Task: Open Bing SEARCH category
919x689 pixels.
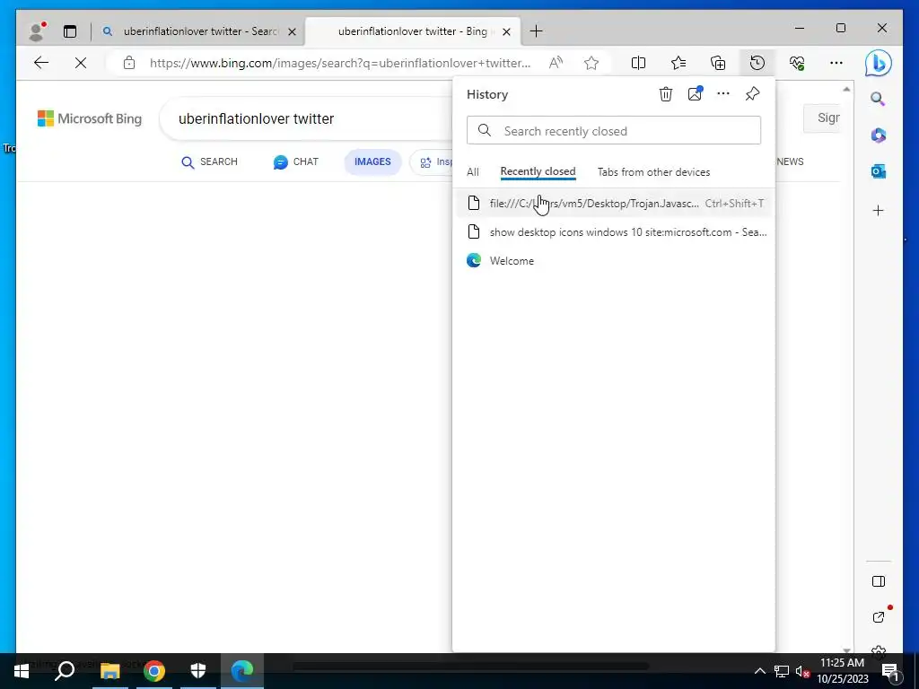Action: pos(210,161)
